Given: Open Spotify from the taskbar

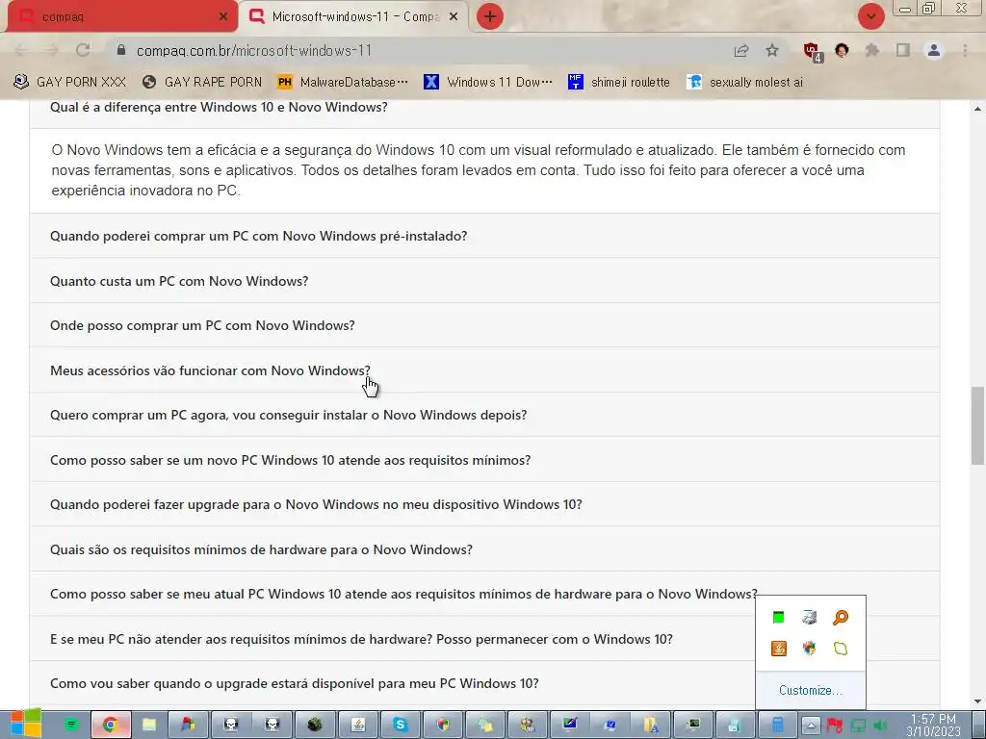Looking at the screenshot, I should point(71,725).
